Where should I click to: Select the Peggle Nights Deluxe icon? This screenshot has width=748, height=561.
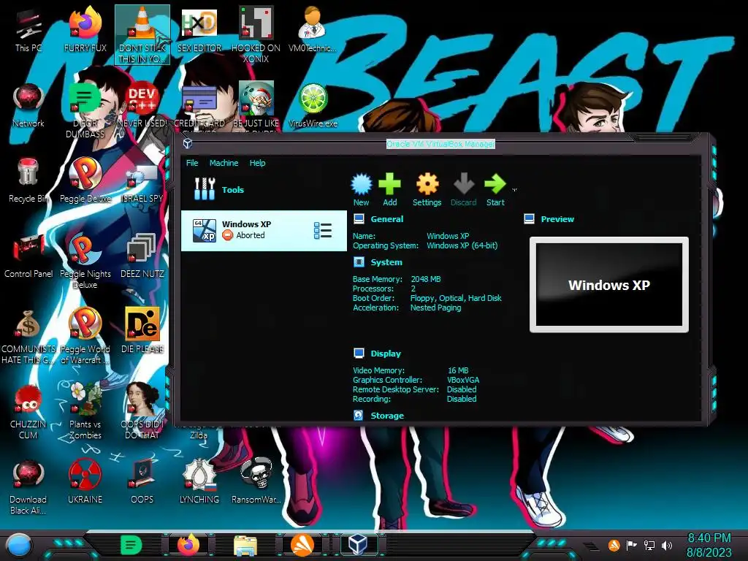coord(85,261)
